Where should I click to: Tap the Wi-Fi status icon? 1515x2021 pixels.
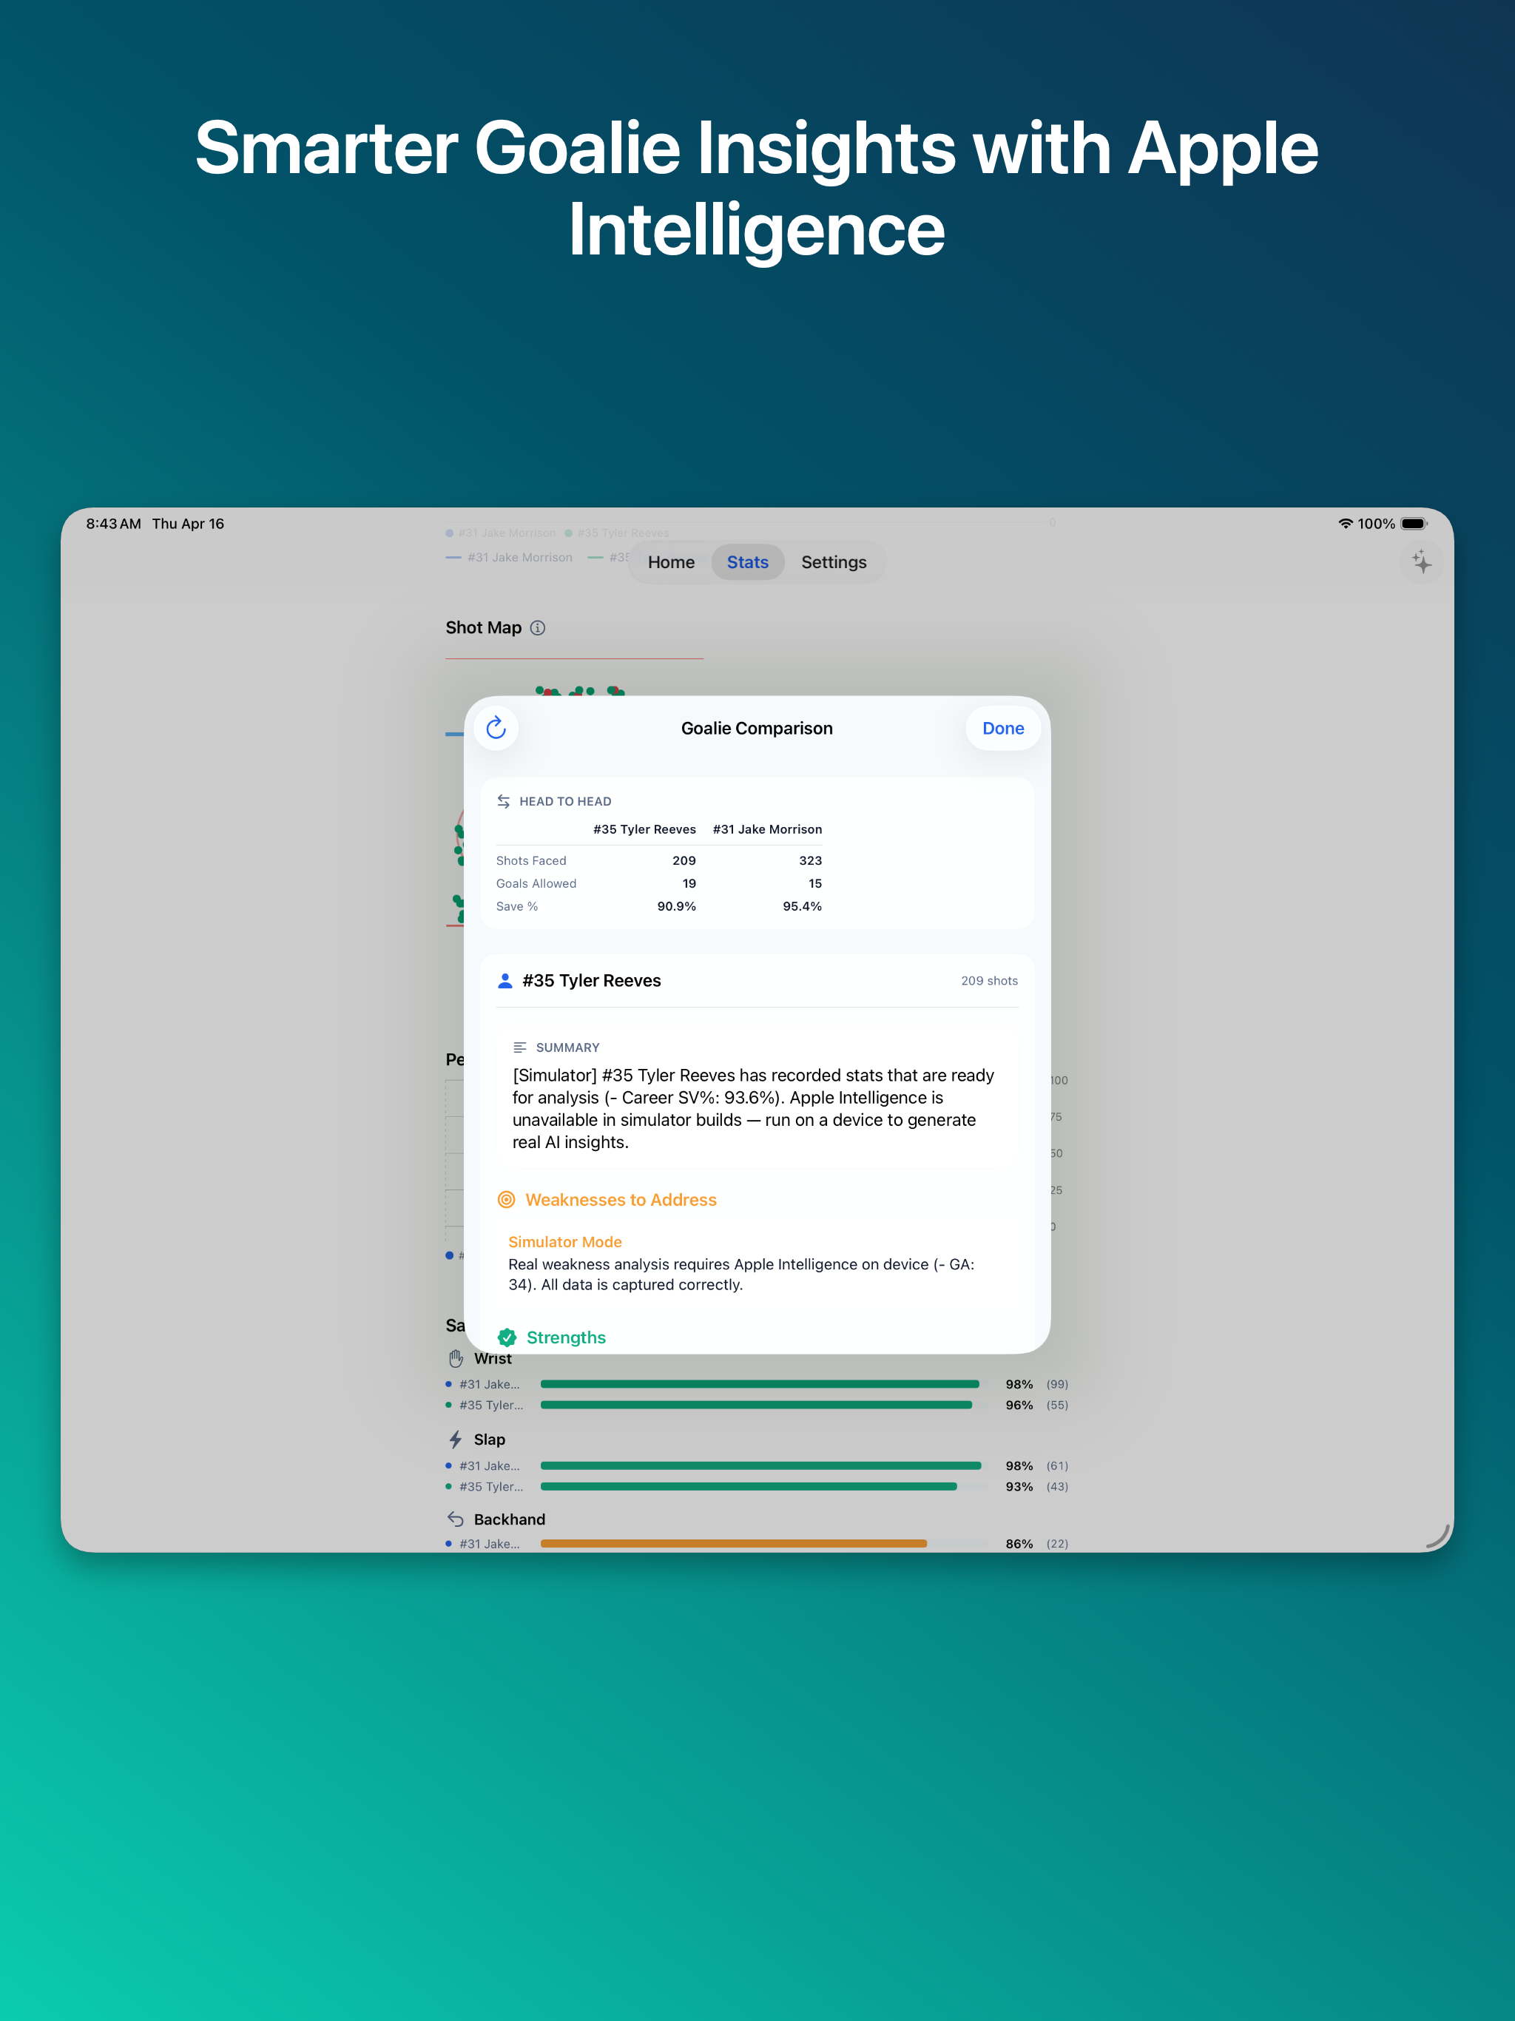pyautogui.click(x=1345, y=524)
